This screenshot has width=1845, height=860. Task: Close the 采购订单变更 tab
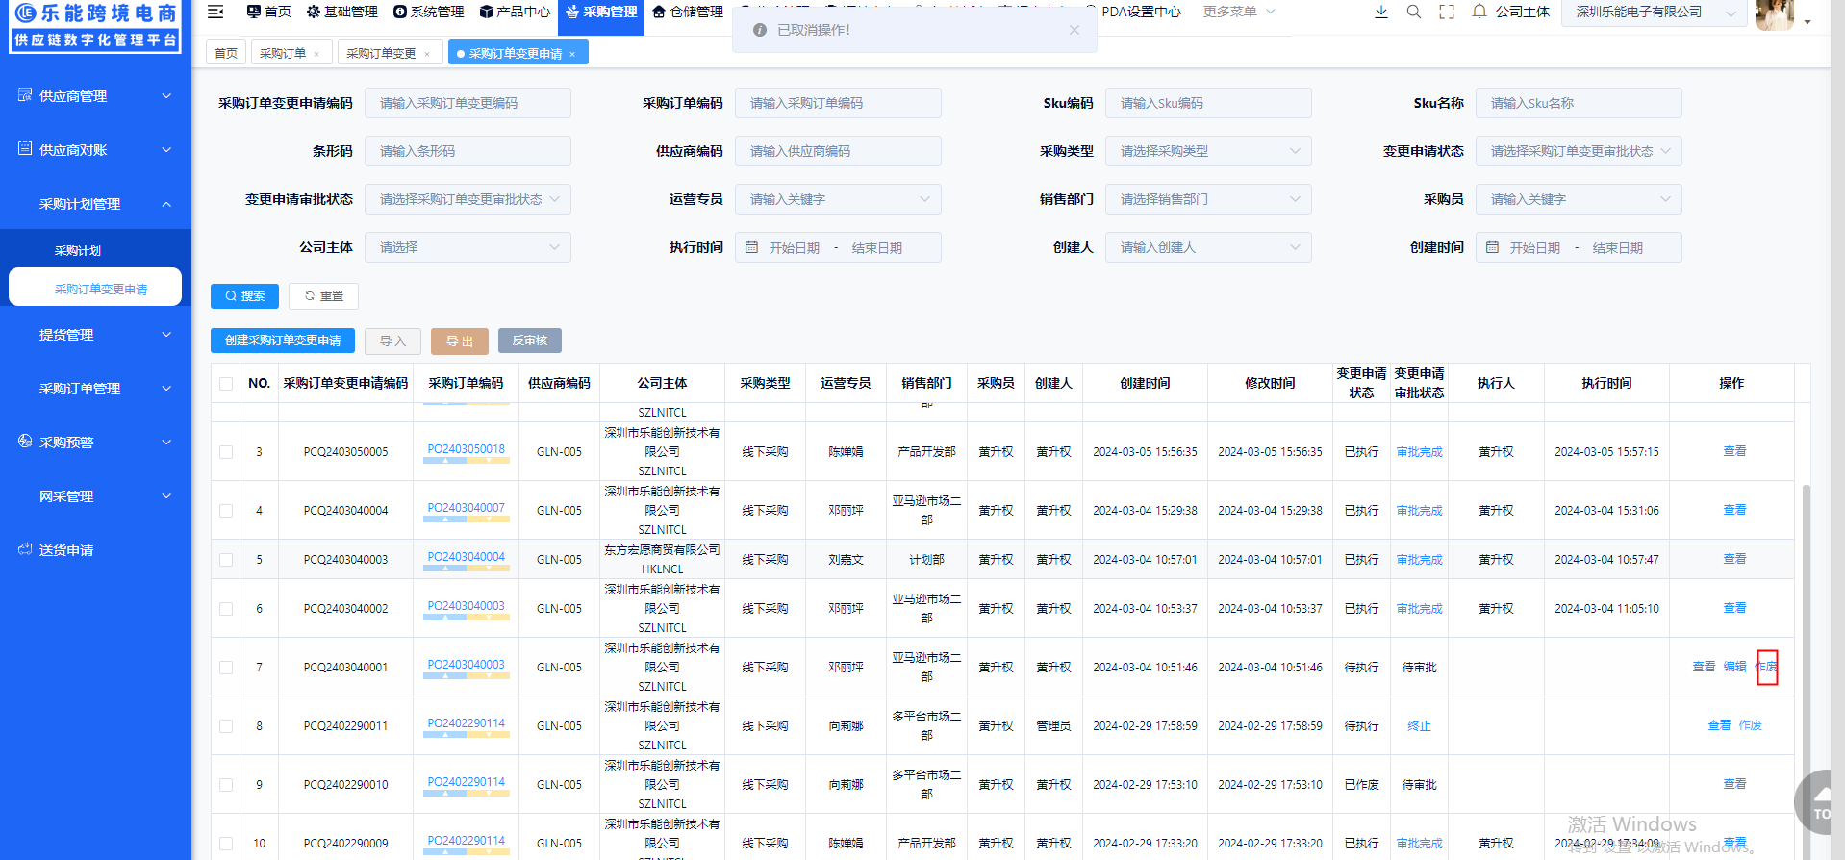427,54
